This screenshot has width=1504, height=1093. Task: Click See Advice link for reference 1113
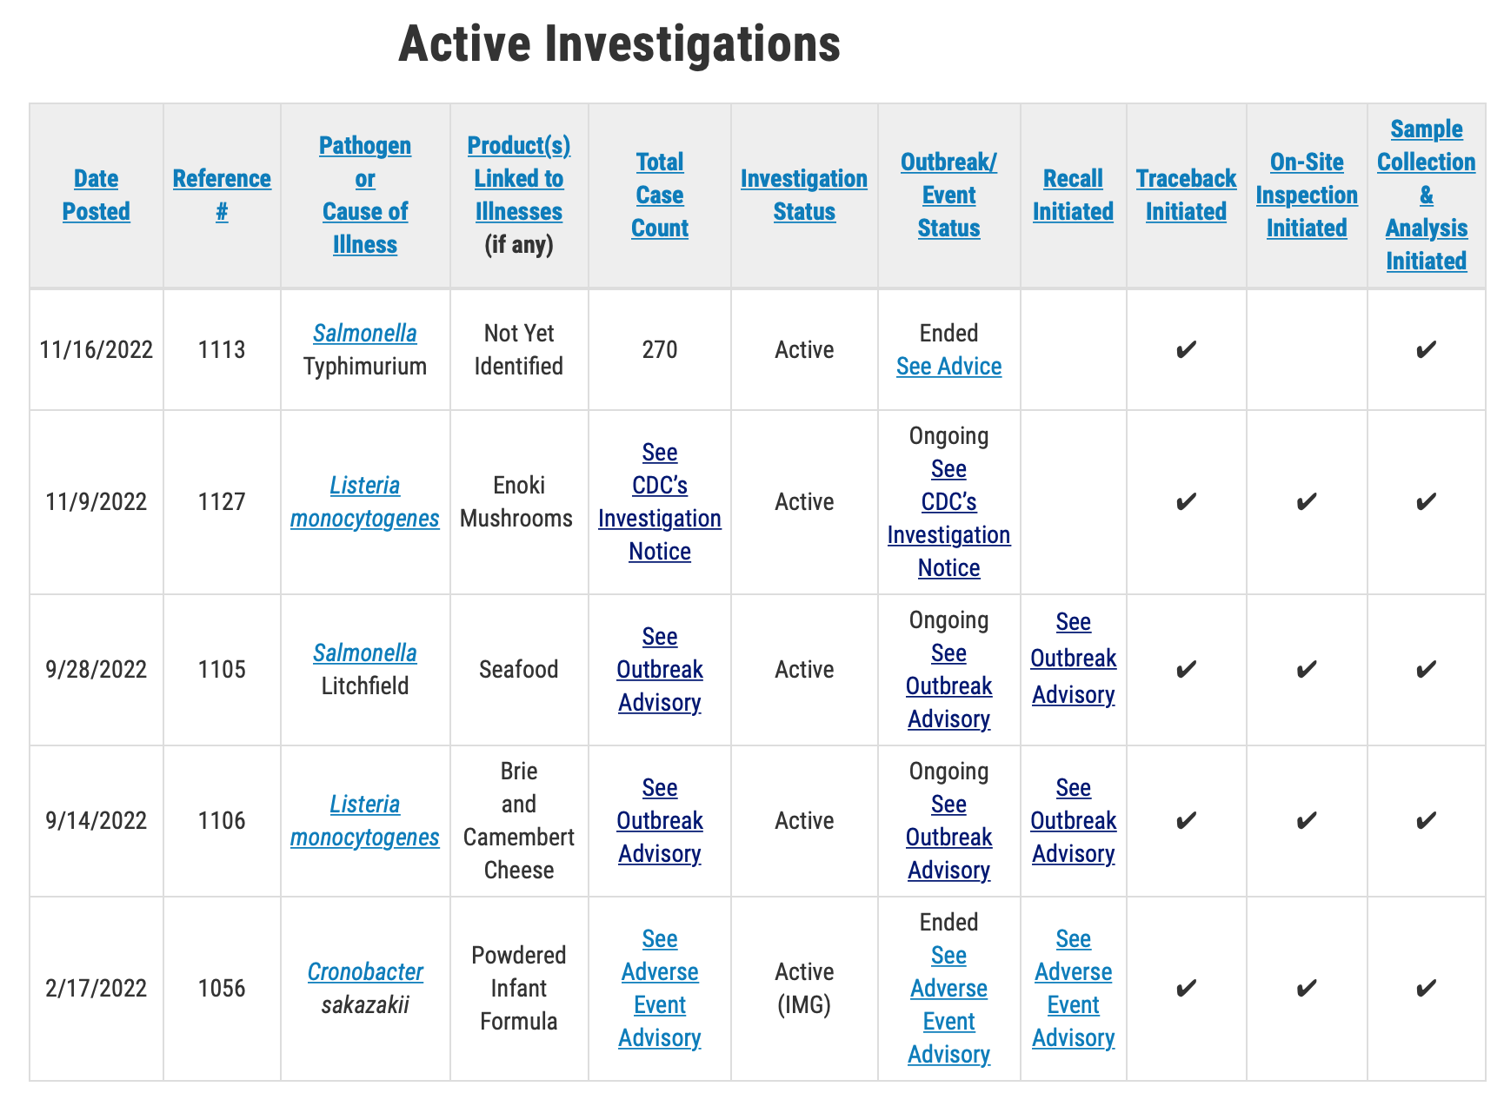pos(948,366)
